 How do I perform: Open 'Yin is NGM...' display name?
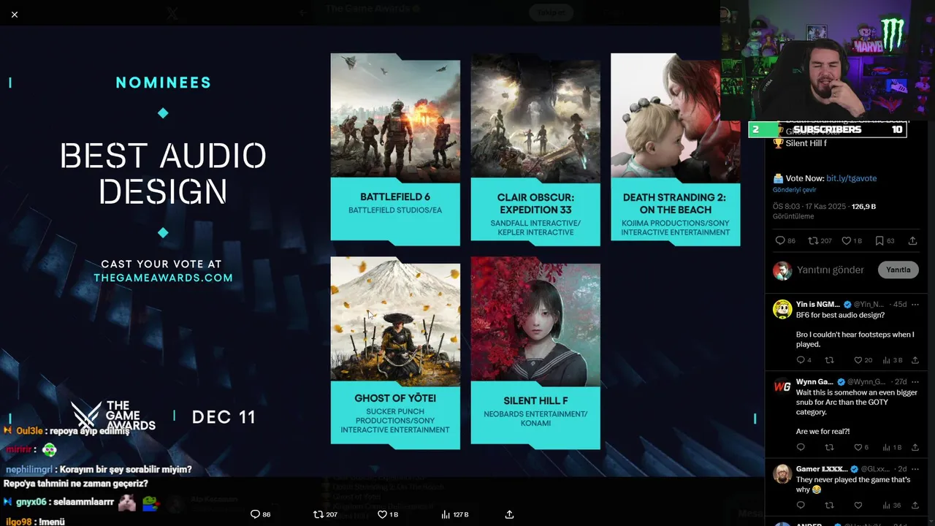(818, 304)
